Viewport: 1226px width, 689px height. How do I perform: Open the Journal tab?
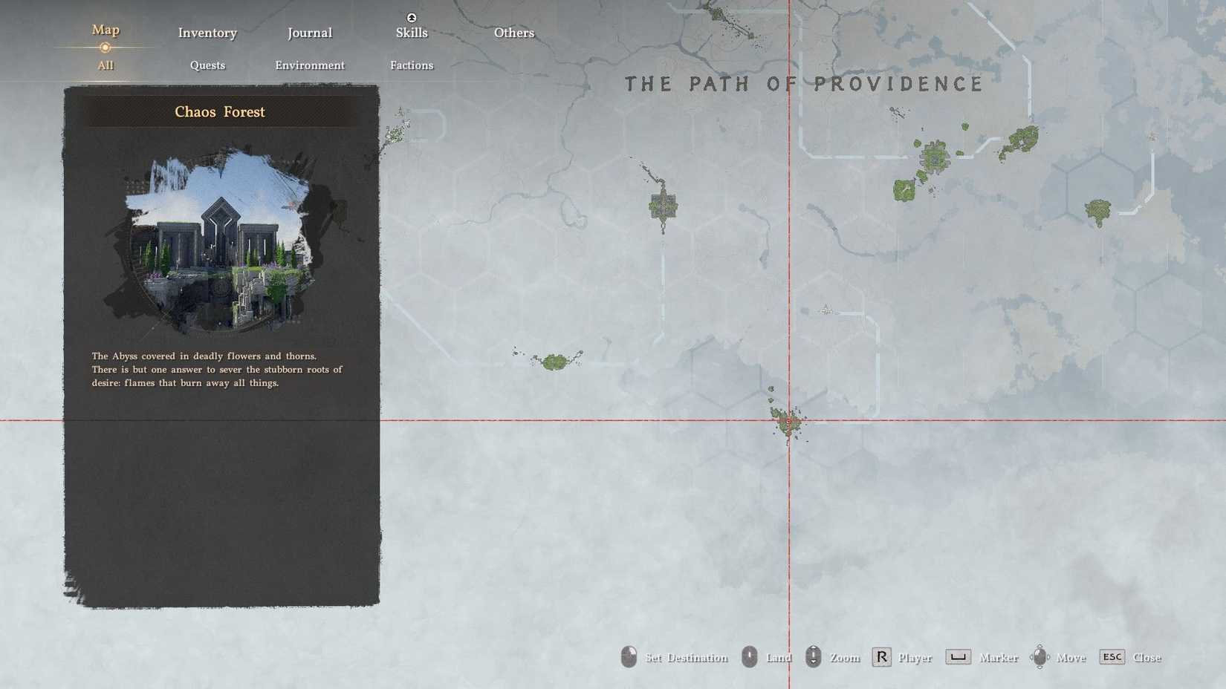(309, 33)
